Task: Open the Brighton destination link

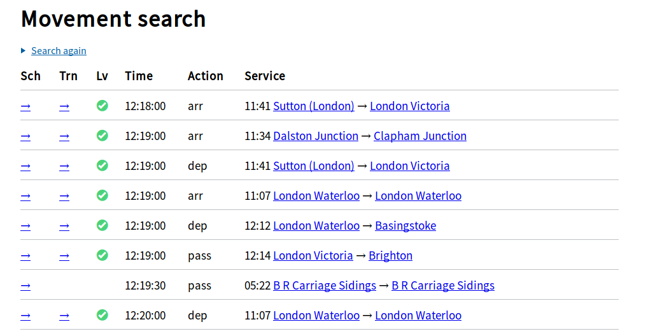Action: point(391,256)
